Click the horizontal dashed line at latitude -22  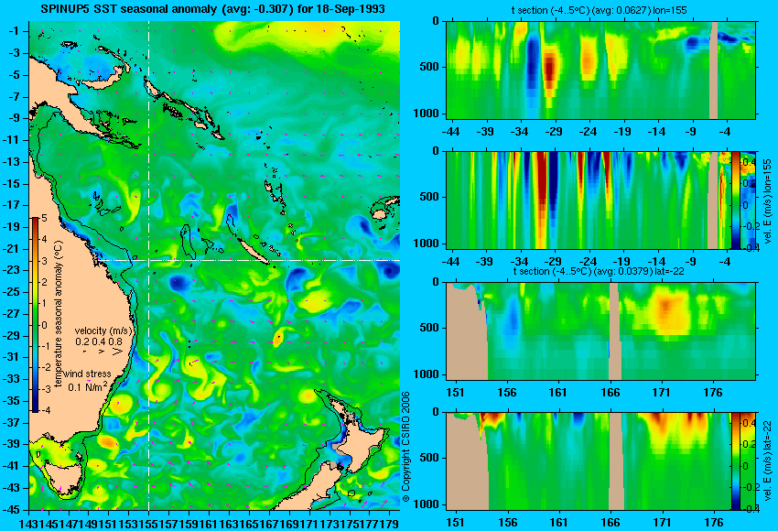click(249, 260)
